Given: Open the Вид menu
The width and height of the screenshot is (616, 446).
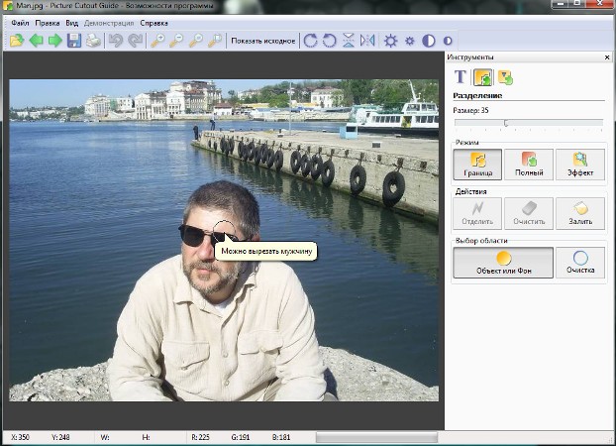Looking at the screenshot, I should (72, 23).
